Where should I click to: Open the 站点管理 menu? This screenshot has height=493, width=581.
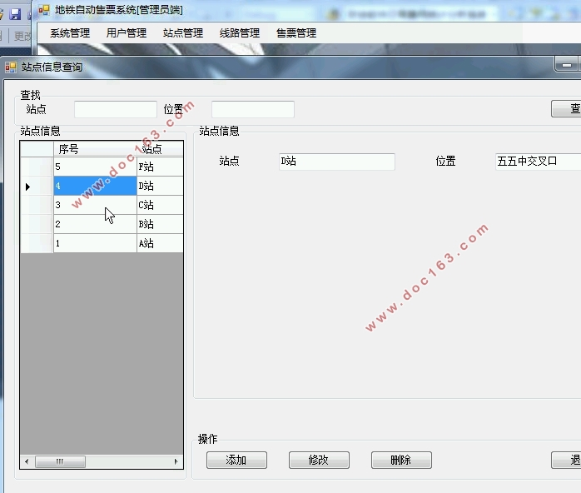tap(183, 33)
